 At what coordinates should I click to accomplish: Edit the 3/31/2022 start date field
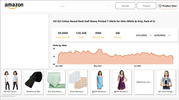click(x=143, y=35)
